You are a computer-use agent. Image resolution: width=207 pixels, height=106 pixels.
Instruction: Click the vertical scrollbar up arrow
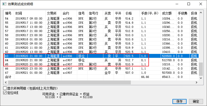pos(201,13)
